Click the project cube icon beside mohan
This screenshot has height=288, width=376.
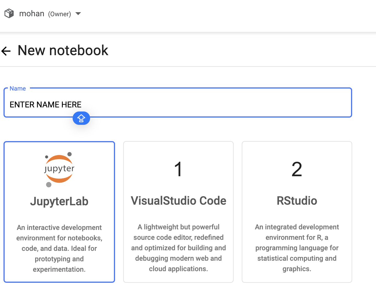click(9, 13)
